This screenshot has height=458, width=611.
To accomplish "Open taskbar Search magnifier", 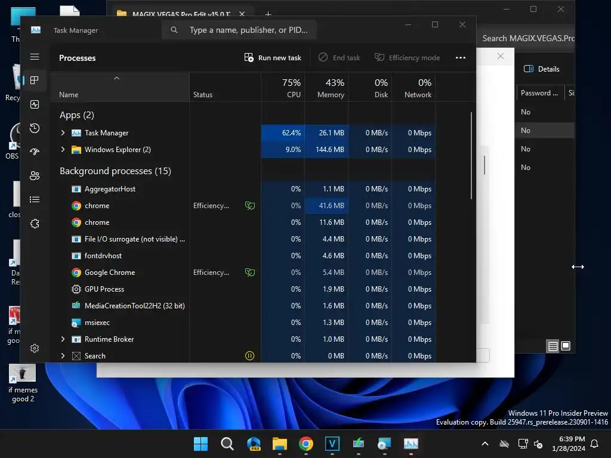I will pos(227,444).
